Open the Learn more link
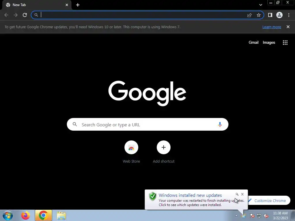 tap(272, 27)
